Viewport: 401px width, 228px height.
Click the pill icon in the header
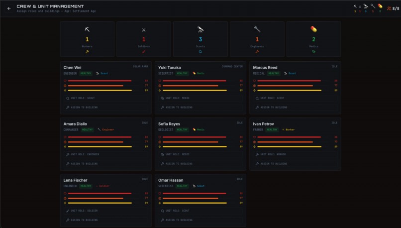[x=380, y=6]
